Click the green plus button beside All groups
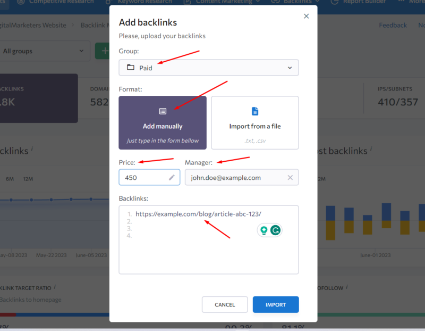425x331 pixels. pos(103,51)
